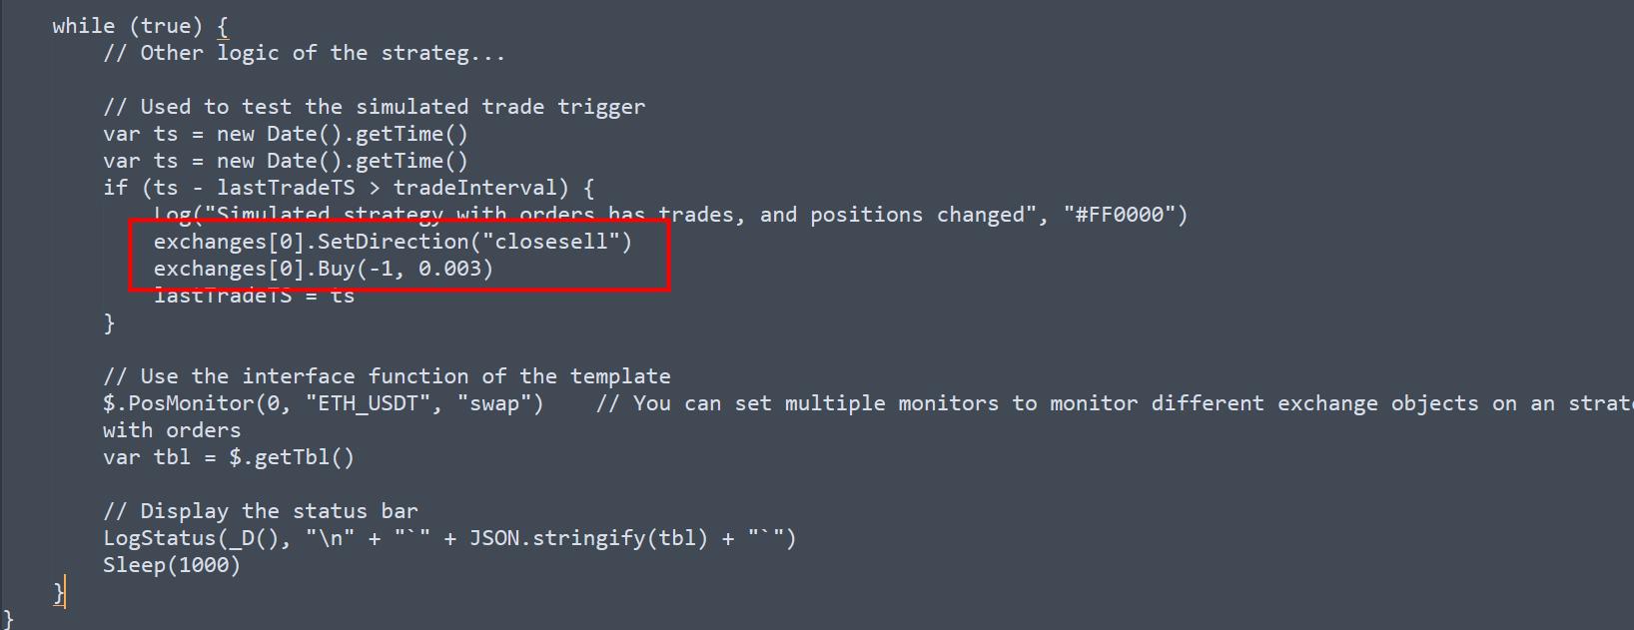Click the "Sleep(1000)" statement
The width and height of the screenshot is (1634, 630).
point(171,565)
